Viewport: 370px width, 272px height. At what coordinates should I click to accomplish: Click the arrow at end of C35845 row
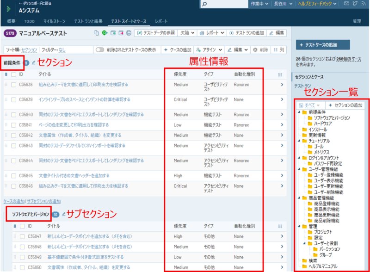282,175
